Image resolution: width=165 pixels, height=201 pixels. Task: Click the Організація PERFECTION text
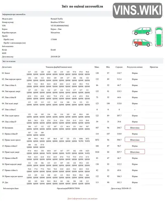pos(68,188)
